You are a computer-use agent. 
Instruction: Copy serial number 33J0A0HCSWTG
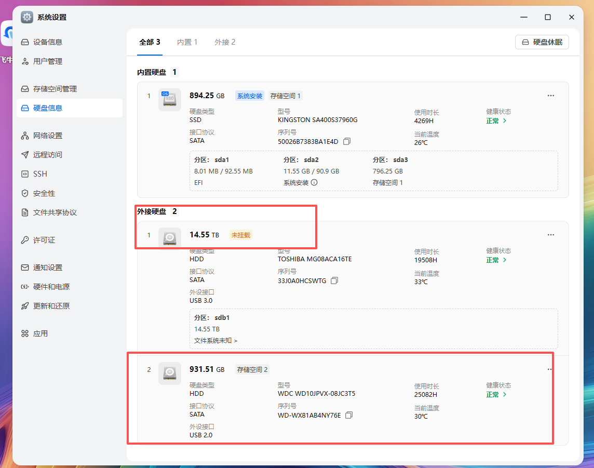(x=334, y=280)
